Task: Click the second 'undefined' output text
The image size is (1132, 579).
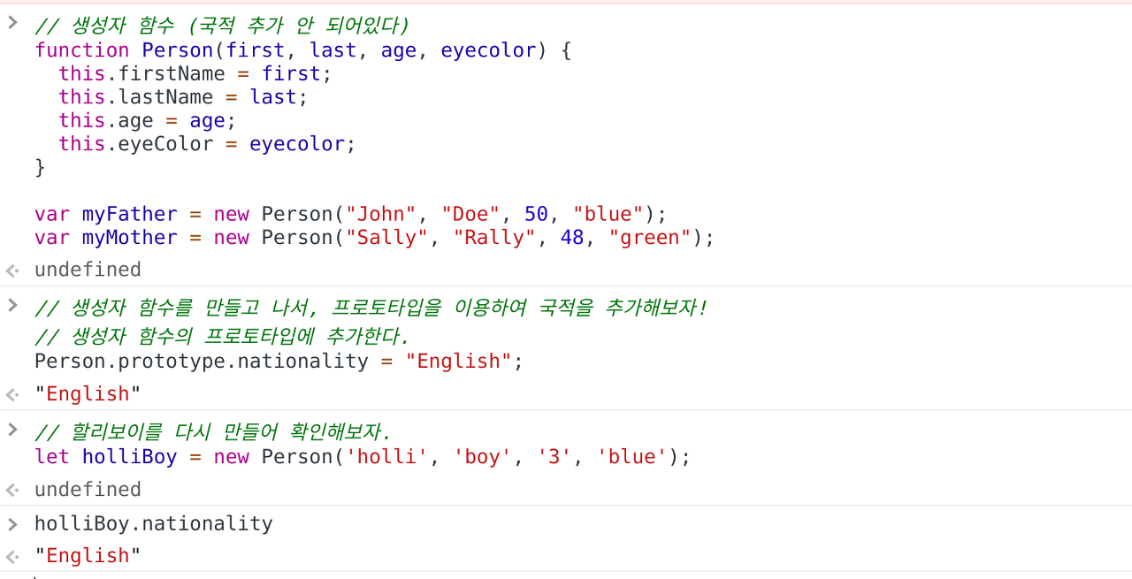Action: pyautogui.click(x=88, y=489)
